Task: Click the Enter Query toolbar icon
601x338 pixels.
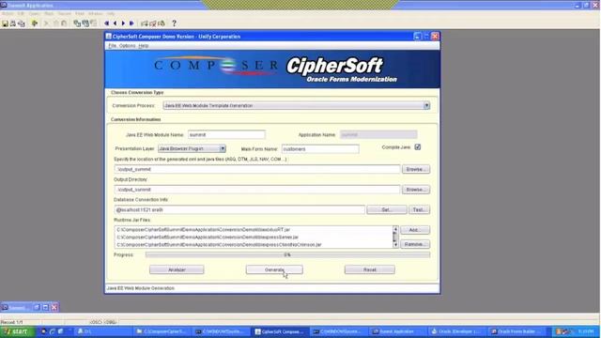Action: (x=77, y=23)
